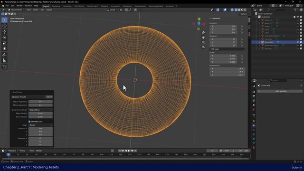Select the Transform tool
Screen dimensions: 304x171
4,48
